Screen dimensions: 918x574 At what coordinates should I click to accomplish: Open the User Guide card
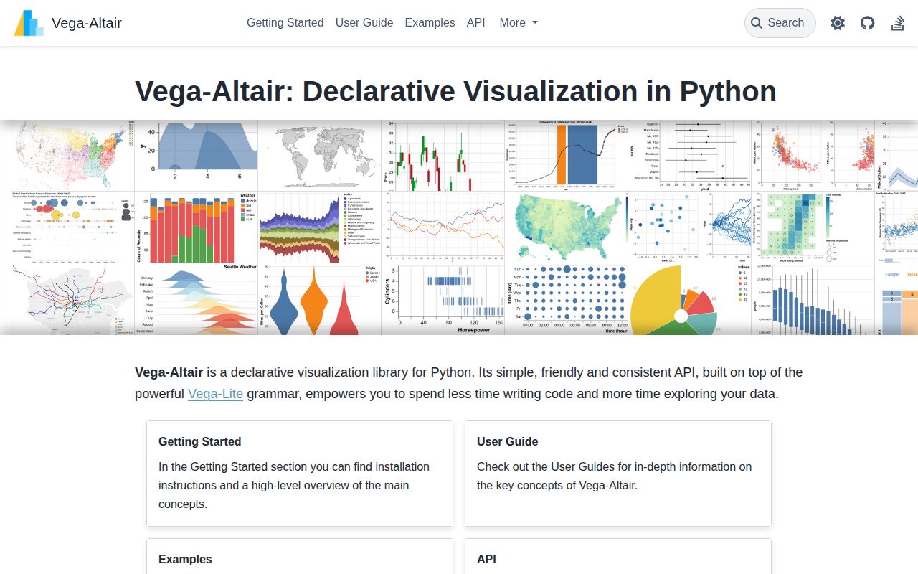618,474
